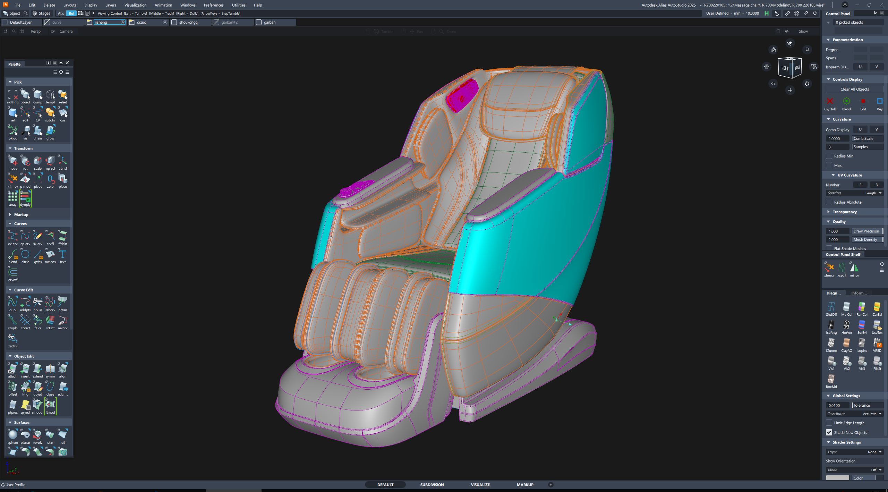Select the sphere tool in Surfaces section
The image size is (888, 492).
click(x=13, y=435)
